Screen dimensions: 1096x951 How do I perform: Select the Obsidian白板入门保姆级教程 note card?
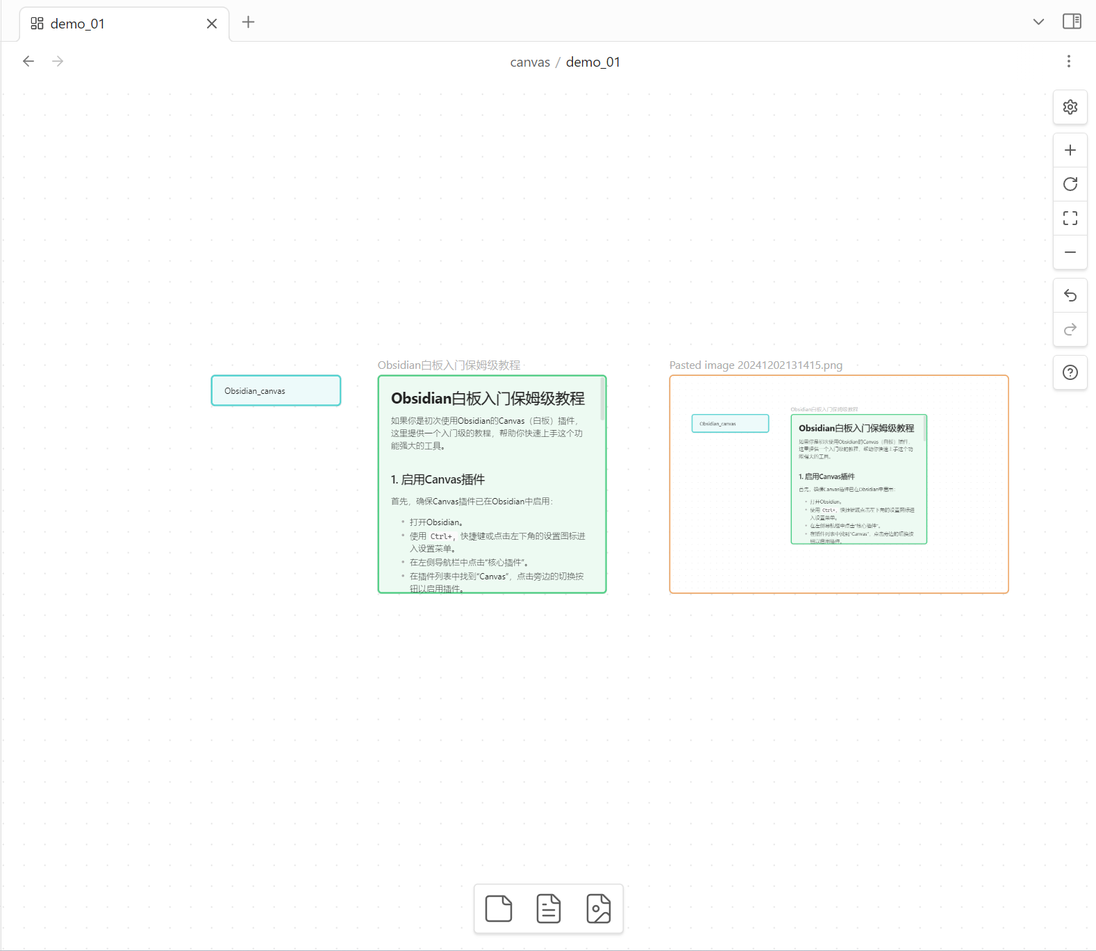(x=492, y=484)
